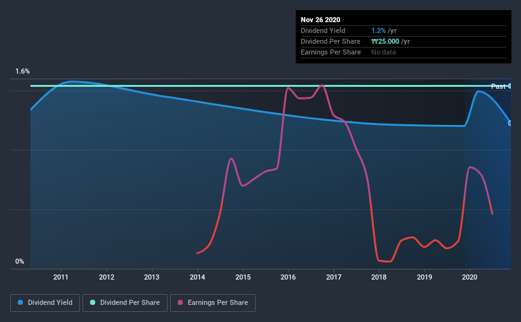Toggle the Earnings Per Share legend button

[x=213, y=303]
